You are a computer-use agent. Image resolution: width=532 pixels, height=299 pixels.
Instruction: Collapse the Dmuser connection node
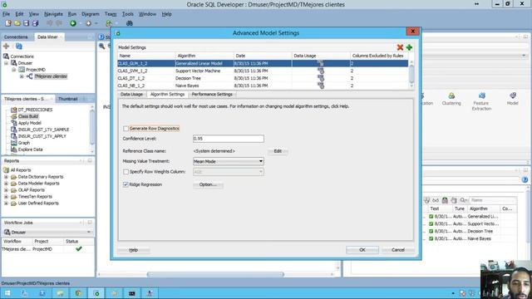coord(6,63)
